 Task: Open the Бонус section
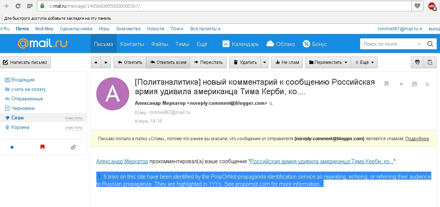314,44
